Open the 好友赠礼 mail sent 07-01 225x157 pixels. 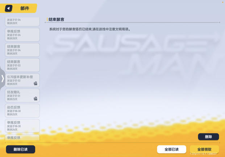(22, 96)
